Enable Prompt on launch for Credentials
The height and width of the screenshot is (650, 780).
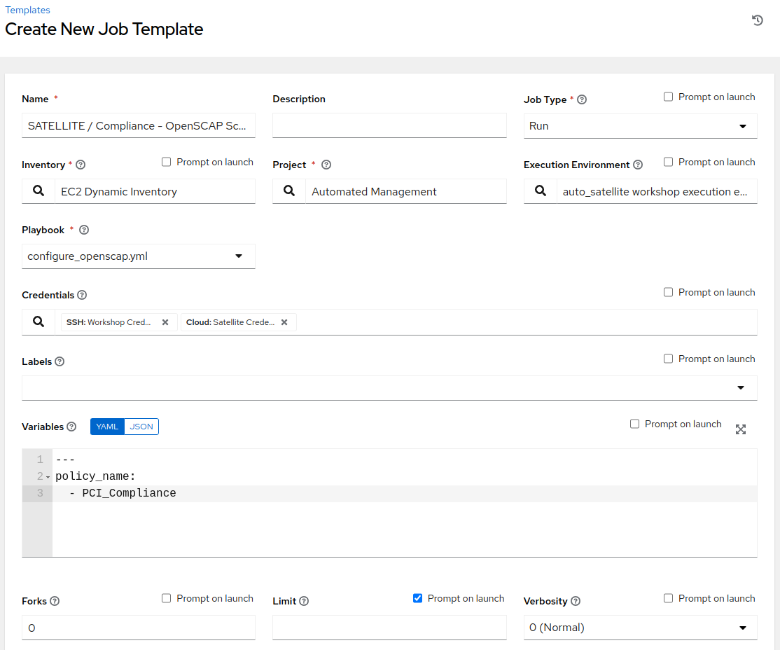[x=668, y=292]
